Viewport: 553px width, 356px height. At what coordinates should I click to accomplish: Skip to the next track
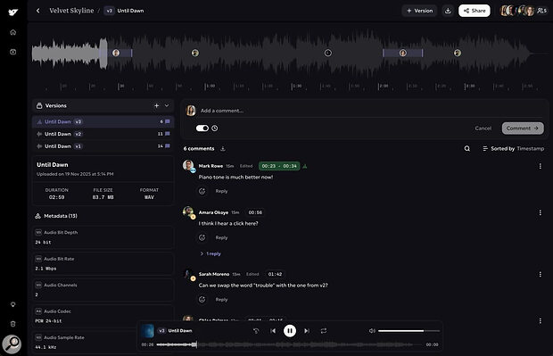tap(307, 331)
